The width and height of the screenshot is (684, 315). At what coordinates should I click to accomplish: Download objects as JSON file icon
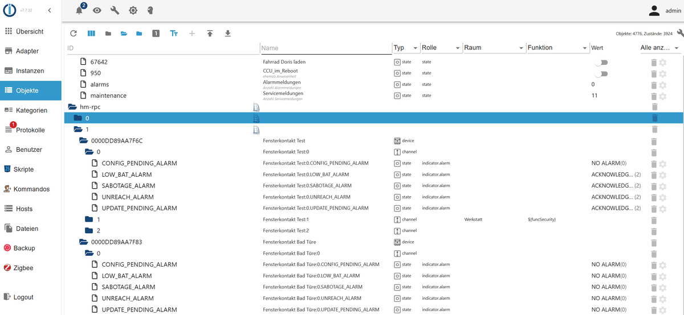(228, 34)
